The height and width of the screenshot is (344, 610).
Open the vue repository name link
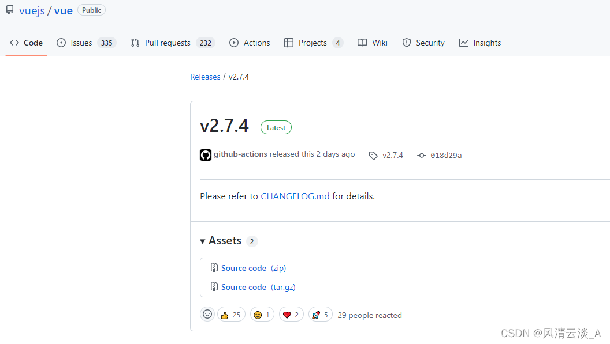pyautogui.click(x=64, y=10)
